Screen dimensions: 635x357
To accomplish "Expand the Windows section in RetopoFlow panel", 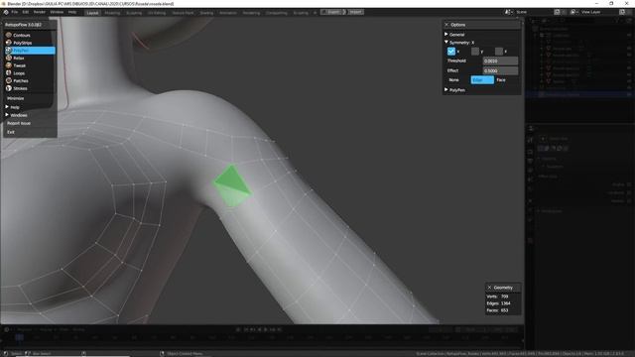I will pyautogui.click(x=7, y=115).
